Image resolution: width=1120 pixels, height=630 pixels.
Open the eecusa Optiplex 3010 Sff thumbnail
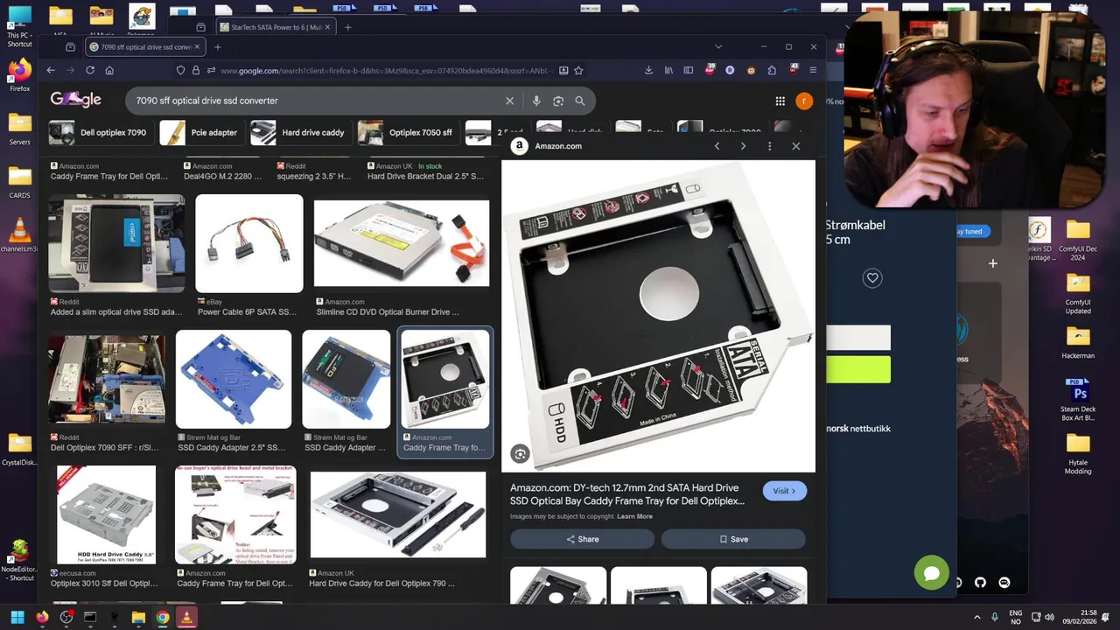pos(107,514)
